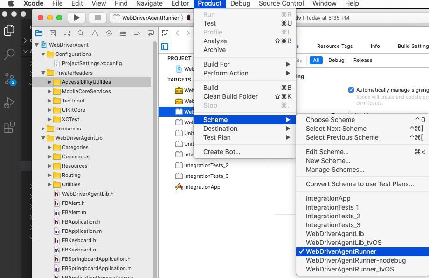Select ProjectSettings.xcconfig in the navigator
The height and width of the screenshot is (278, 429).
pyautogui.click(x=92, y=63)
